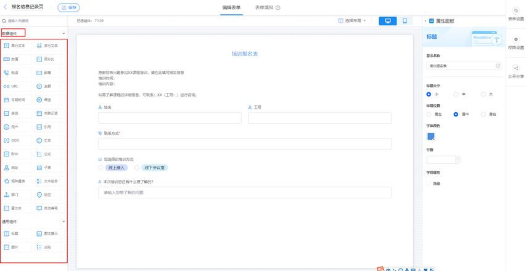Add the 地址 address component
Viewport: 526px width, 271px height.
(x=17, y=168)
